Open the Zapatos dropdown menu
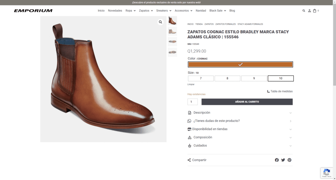Screen dimensions: 336x180 146,11
